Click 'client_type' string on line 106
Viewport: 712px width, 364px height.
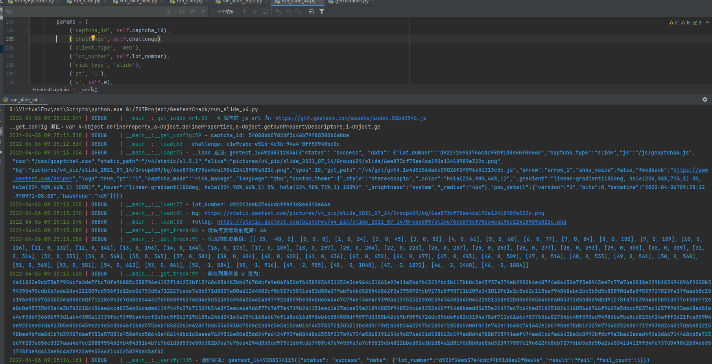(x=92, y=48)
